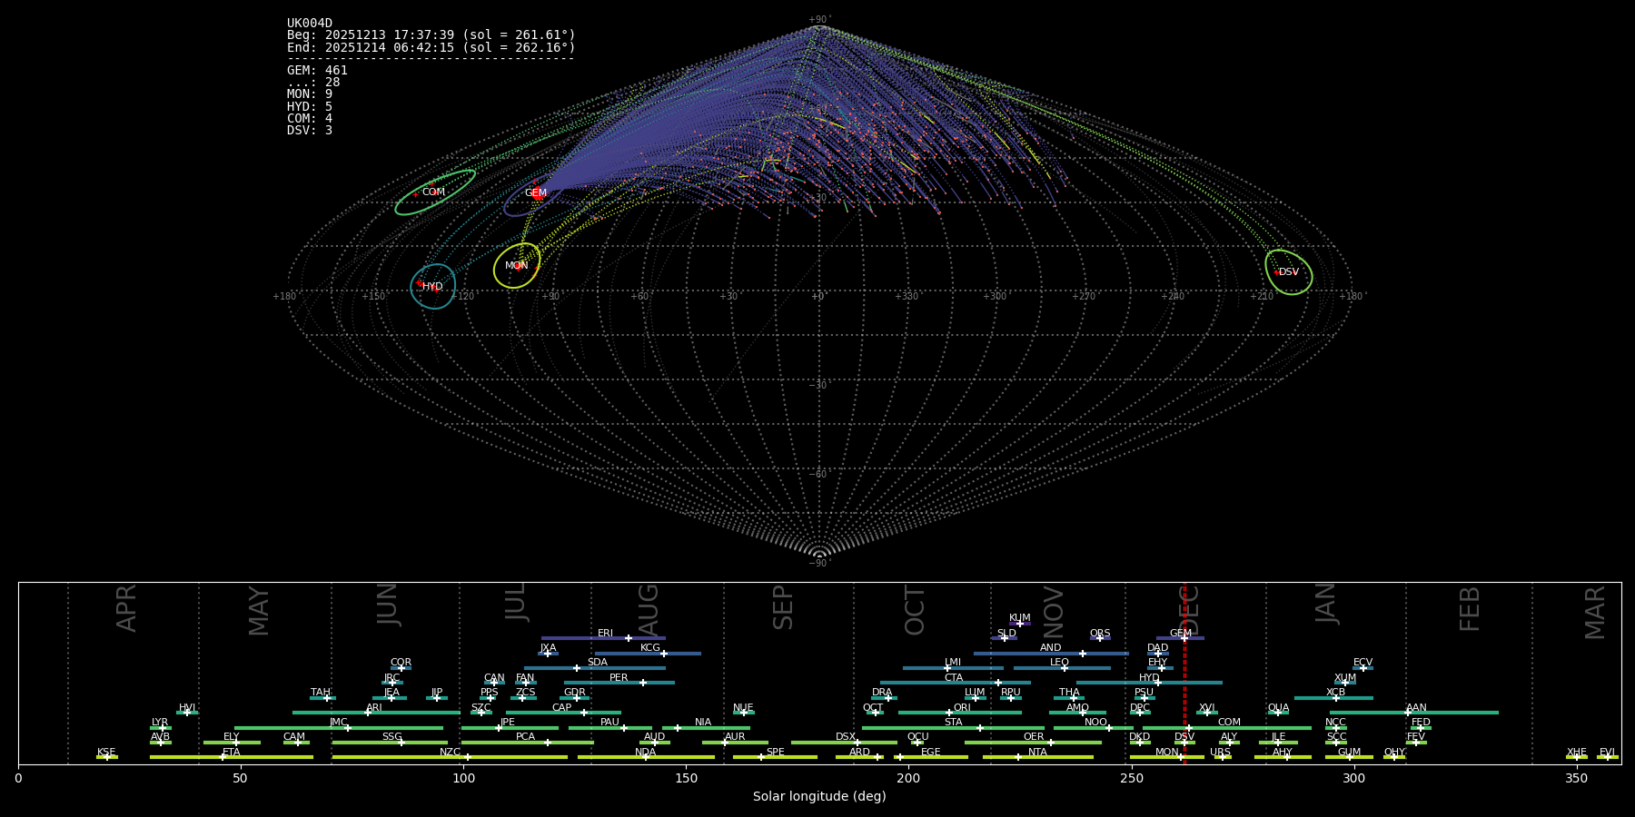The height and width of the screenshot is (817, 1635).
Task: Click the UK004D station header text
Action: click(x=310, y=24)
